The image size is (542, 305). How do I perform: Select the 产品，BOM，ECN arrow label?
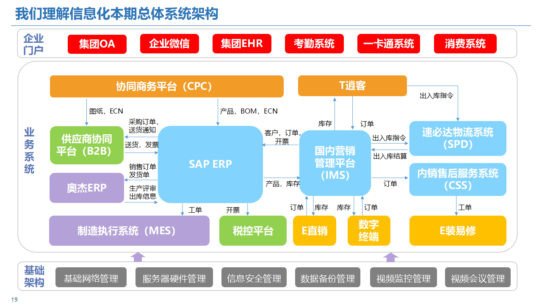[x=249, y=111]
